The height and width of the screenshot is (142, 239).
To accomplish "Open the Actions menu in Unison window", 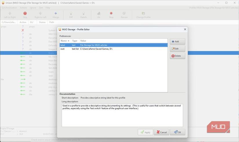I will 23,8.
